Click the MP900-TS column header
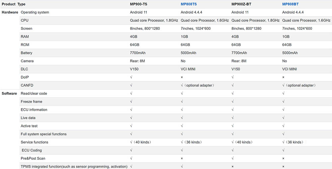This screenshot has width=332, height=169. tap(139, 4)
